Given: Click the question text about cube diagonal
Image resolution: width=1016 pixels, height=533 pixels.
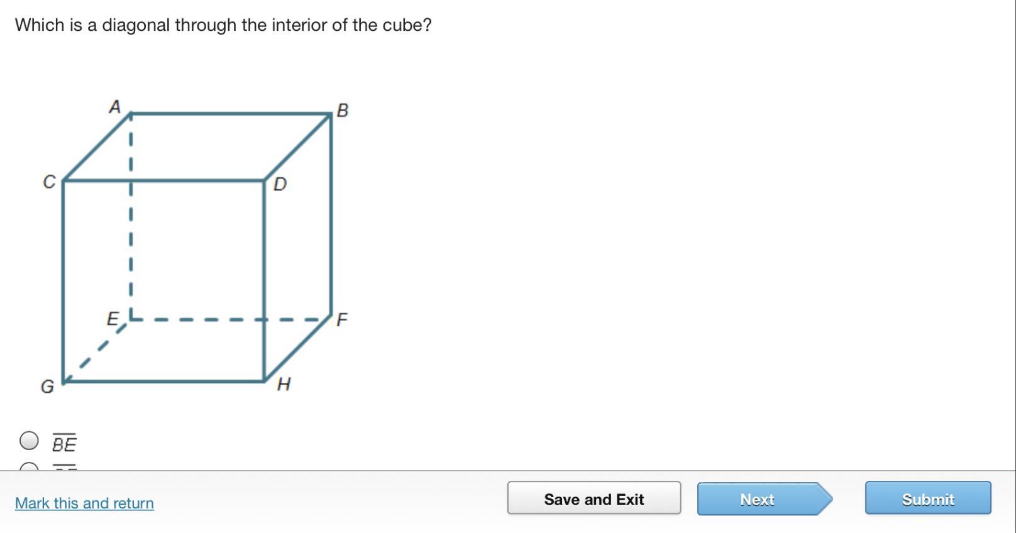Looking at the screenshot, I should [x=223, y=25].
